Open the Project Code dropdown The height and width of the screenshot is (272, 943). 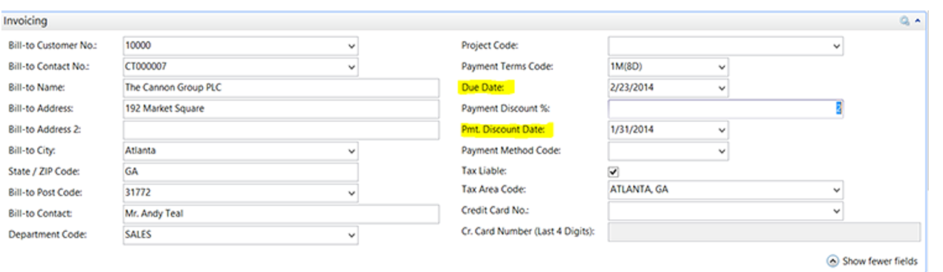tap(837, 46)
